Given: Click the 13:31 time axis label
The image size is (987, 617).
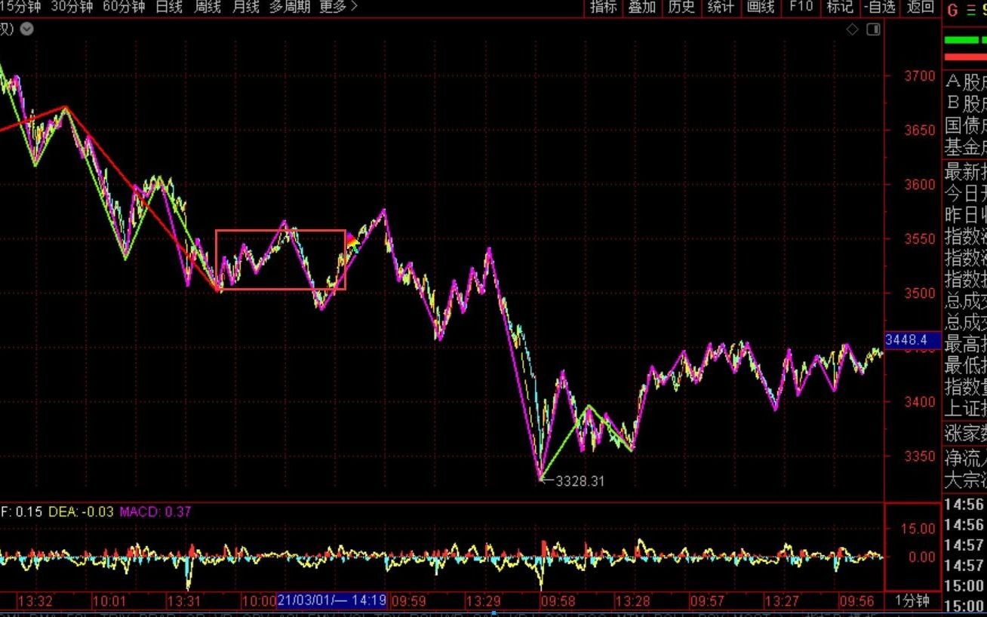Looking at the screenshot, I should (183, 601).
